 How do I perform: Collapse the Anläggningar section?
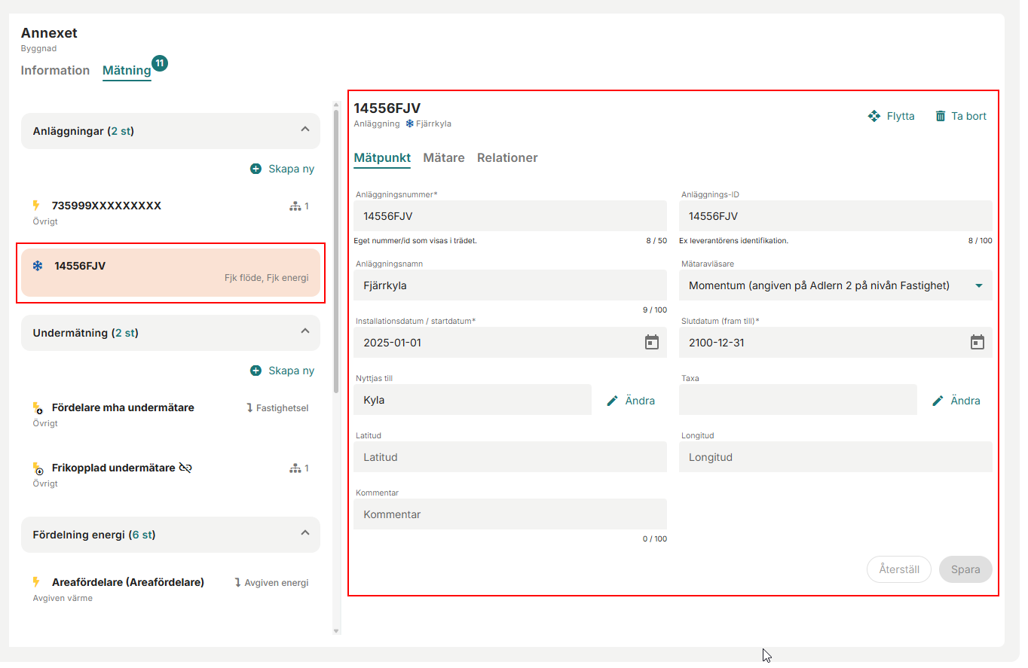[x=305, y=130]
